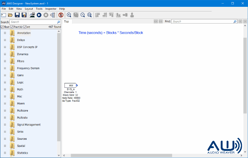Click the Build toolbar icon
Screen dimensions: 248x158
click(32, 15)
